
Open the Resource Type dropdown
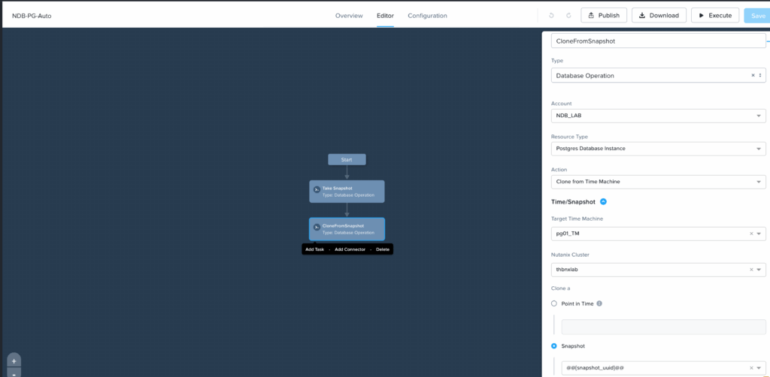pyautogui.click(x=658, y=149)
